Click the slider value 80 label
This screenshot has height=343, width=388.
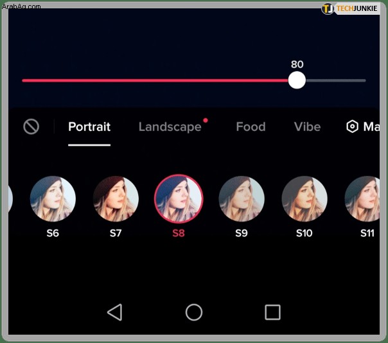point(297,64)
